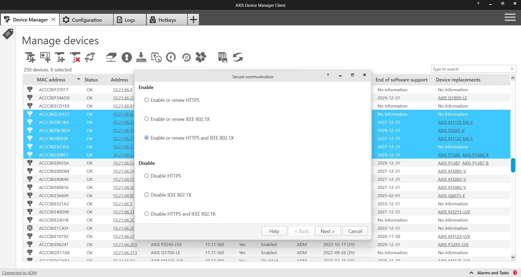Click the Type to search field
Image resolution: width=521 pixels, height=277 pixels.
tap(471, 69)
